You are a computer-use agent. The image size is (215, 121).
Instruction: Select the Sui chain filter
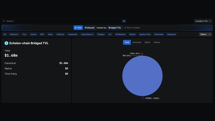click(110, 34)
